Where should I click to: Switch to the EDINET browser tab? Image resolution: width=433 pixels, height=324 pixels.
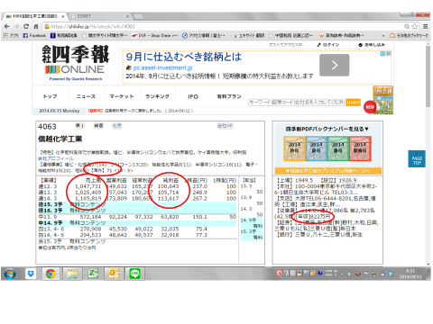pyautogui.click(x=99, y=16)
